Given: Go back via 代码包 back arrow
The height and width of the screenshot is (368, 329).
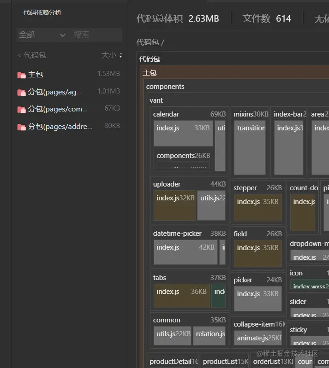Looking at the screenshot, I should coord(19,56).
